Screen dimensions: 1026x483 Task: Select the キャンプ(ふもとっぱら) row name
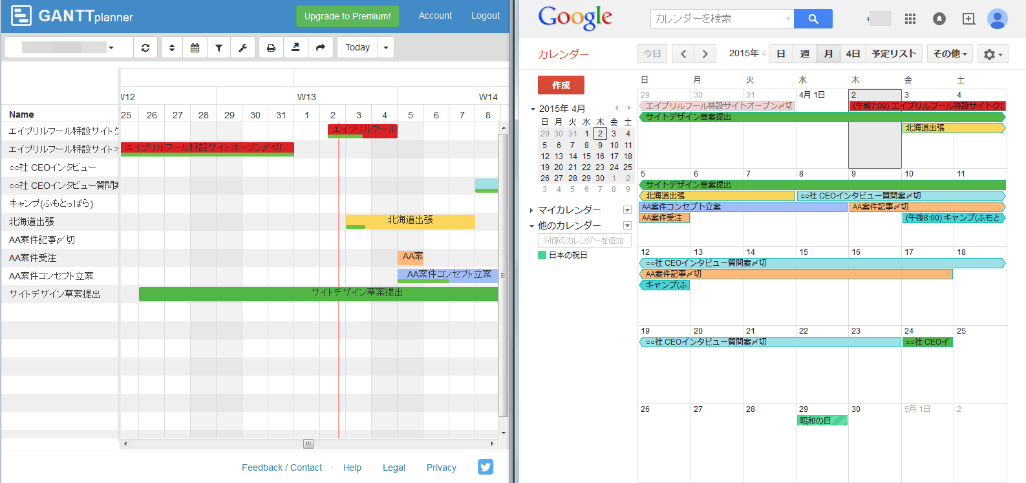coord(51,203)
